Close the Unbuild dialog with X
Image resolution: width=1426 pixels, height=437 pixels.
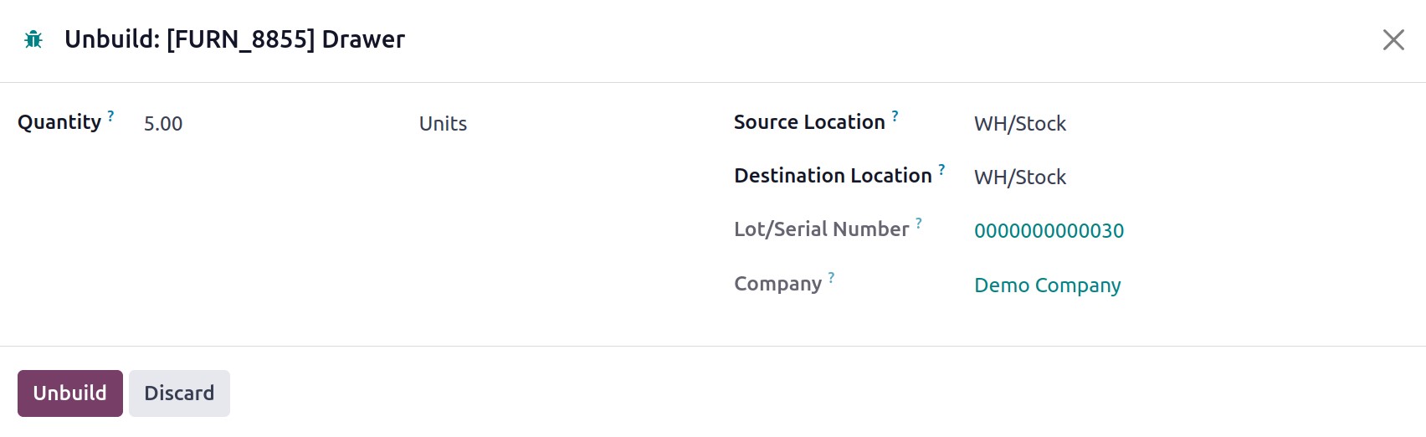[1393, 39]
